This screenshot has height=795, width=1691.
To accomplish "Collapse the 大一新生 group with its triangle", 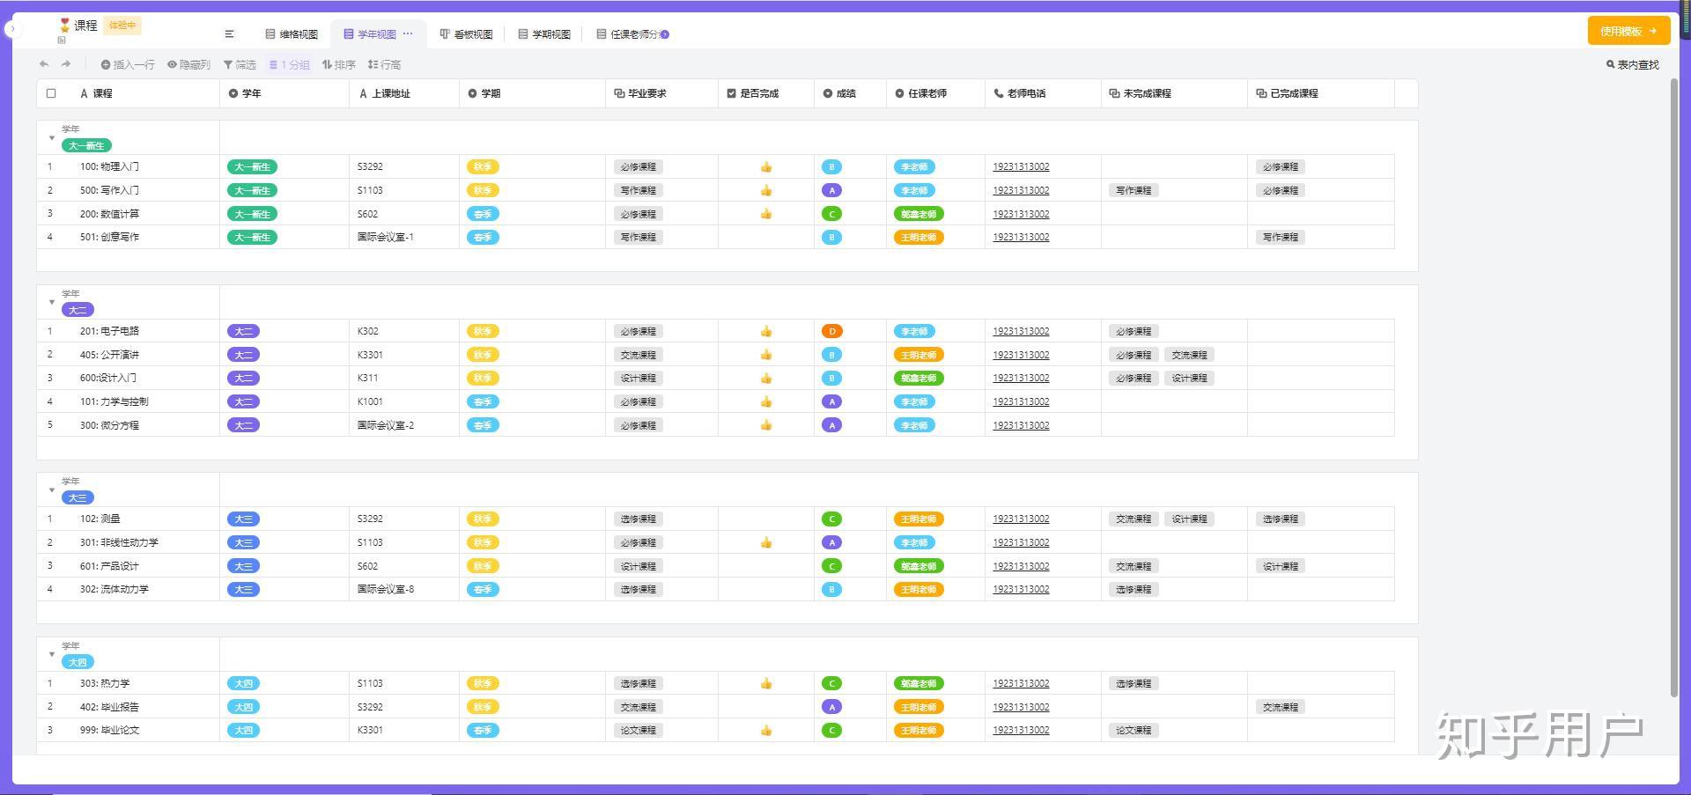I will 51,137.
